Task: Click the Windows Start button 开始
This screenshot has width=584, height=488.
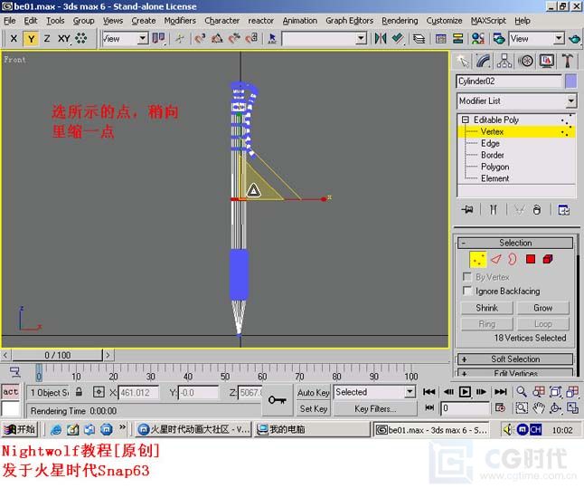Action: (x=20, y=429)
